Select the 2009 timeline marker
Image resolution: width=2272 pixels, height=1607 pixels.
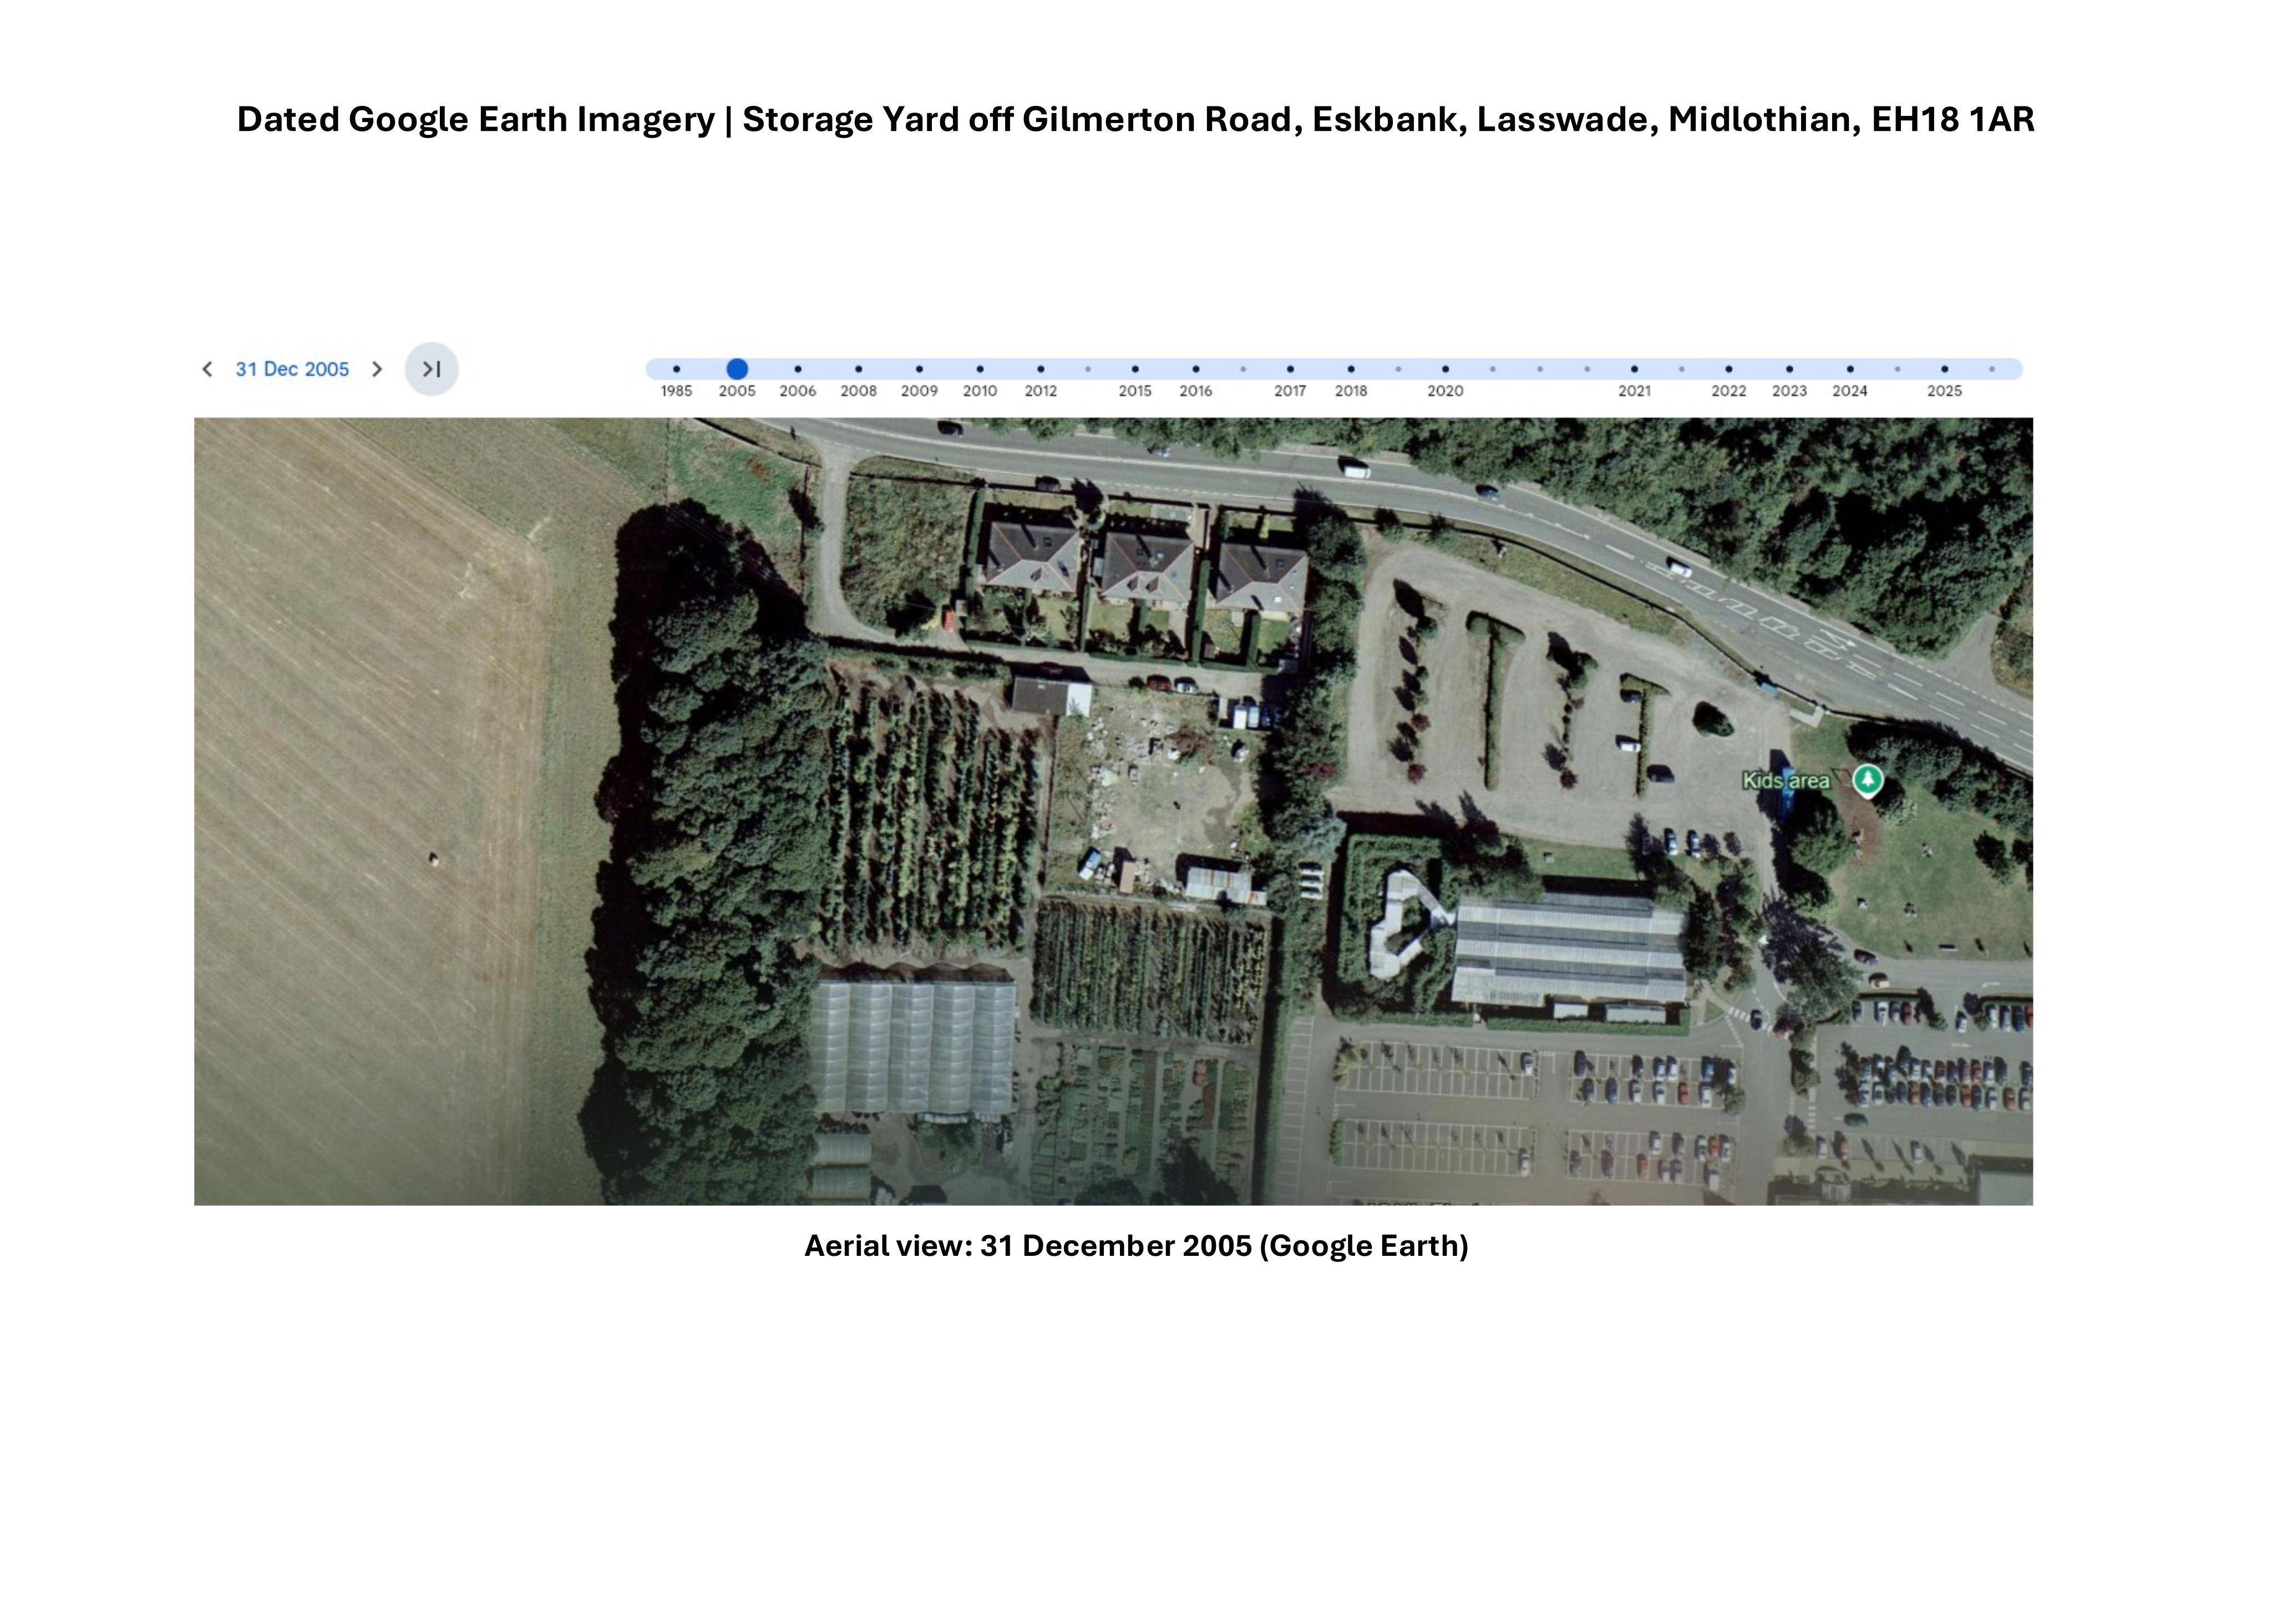919,369
